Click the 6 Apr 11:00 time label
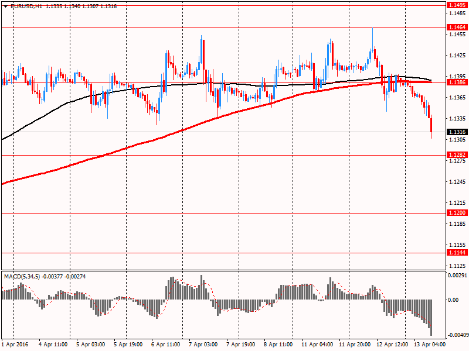The height and width of the screenshot is (351, 469). pyautogui.click(x=166, y=345)
